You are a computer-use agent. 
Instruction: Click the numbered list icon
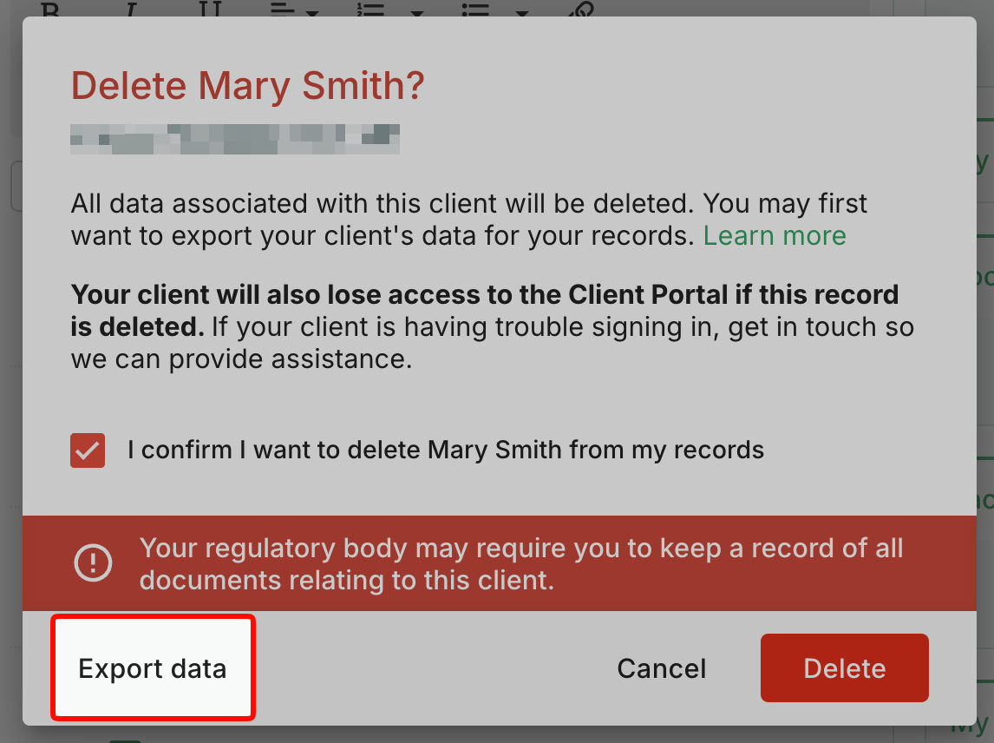click(x=371, y=9)
